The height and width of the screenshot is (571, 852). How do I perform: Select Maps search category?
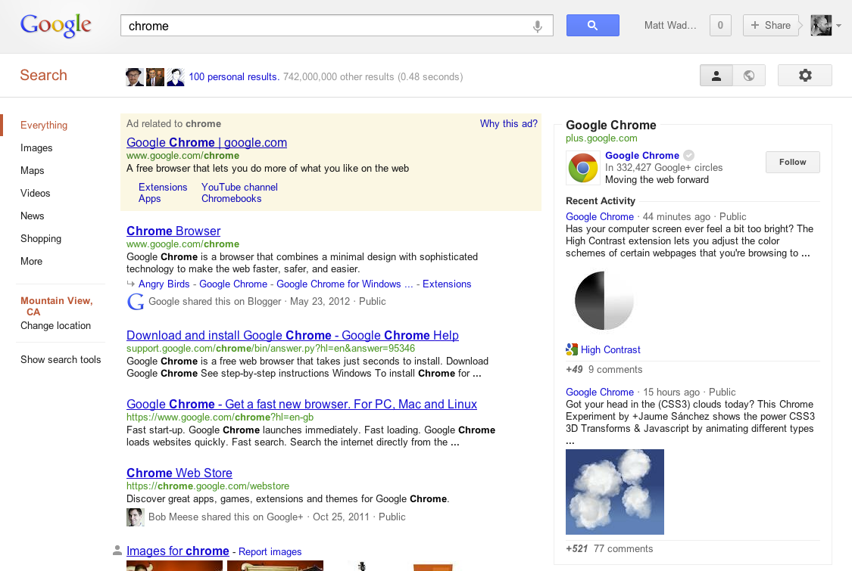click(32, 170)
